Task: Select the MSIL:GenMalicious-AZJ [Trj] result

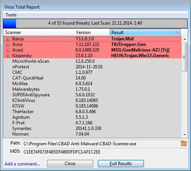Action: point(140,50)
